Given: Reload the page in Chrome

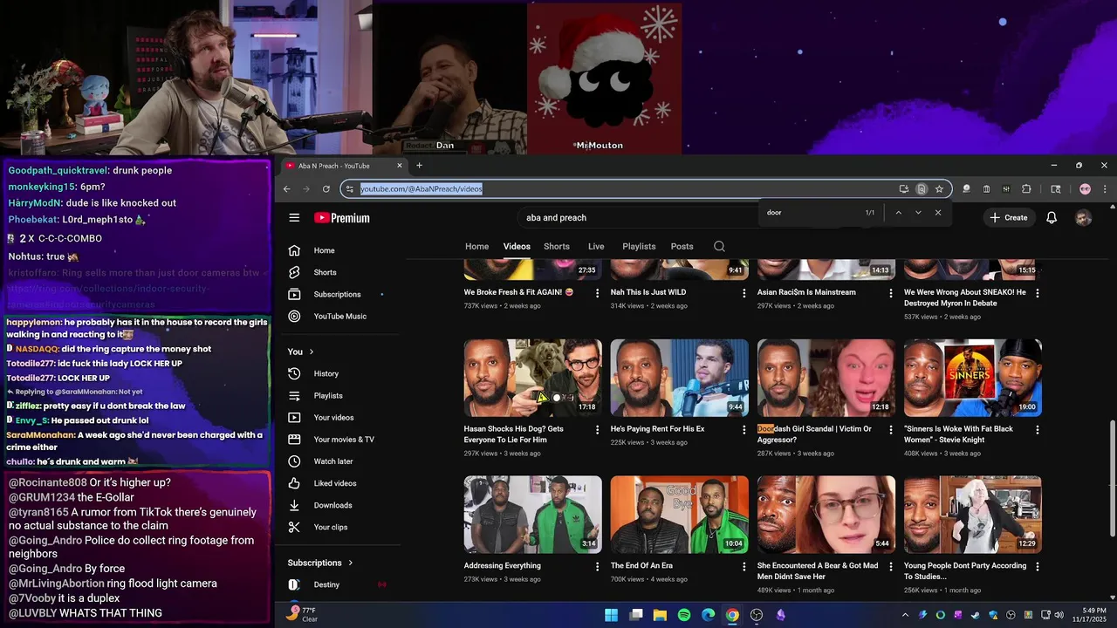Looking at the screenshot, I should (x=326, y=188).
